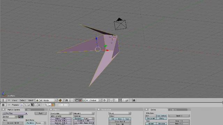Toggle occlude background geometry cube icon
This screenshot has height=125, width=223.
pos(127,100)
